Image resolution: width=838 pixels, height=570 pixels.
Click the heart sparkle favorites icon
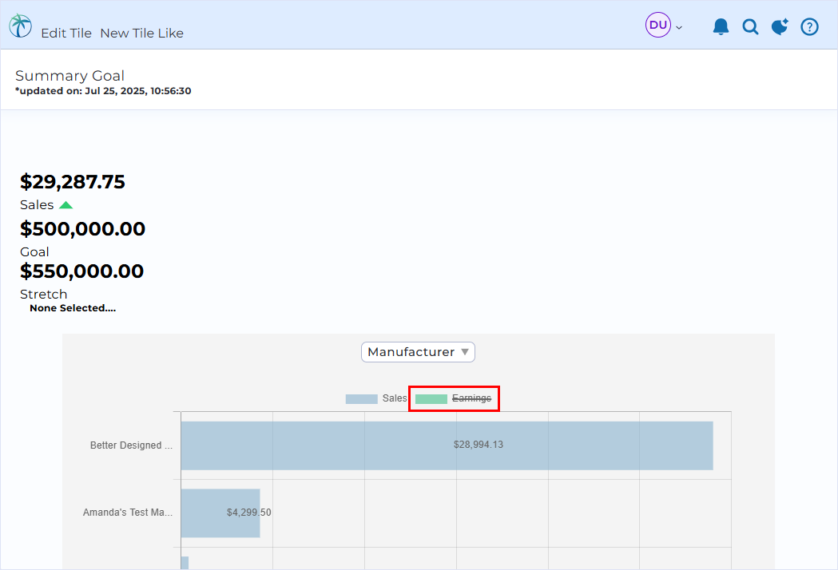point(780,26)
